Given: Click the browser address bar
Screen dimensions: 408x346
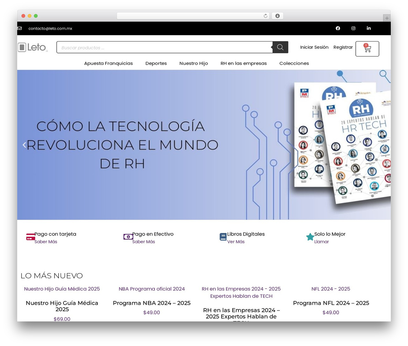Looking at the screenshot, I should [193, 16].
